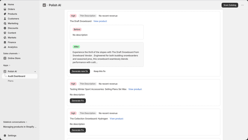Click the Markets globe icon
This screenshot has width=248, height=140.
click(5, 38)
